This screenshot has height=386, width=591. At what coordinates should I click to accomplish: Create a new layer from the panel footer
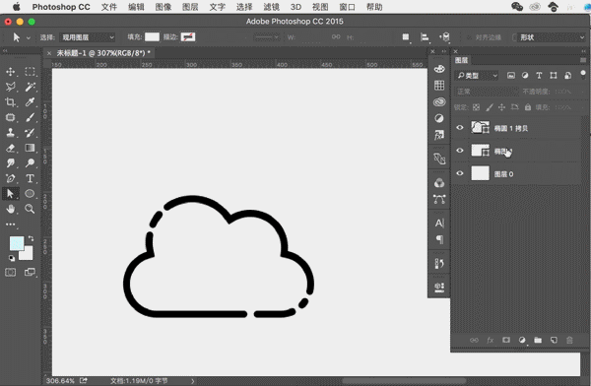pos(554,340)
